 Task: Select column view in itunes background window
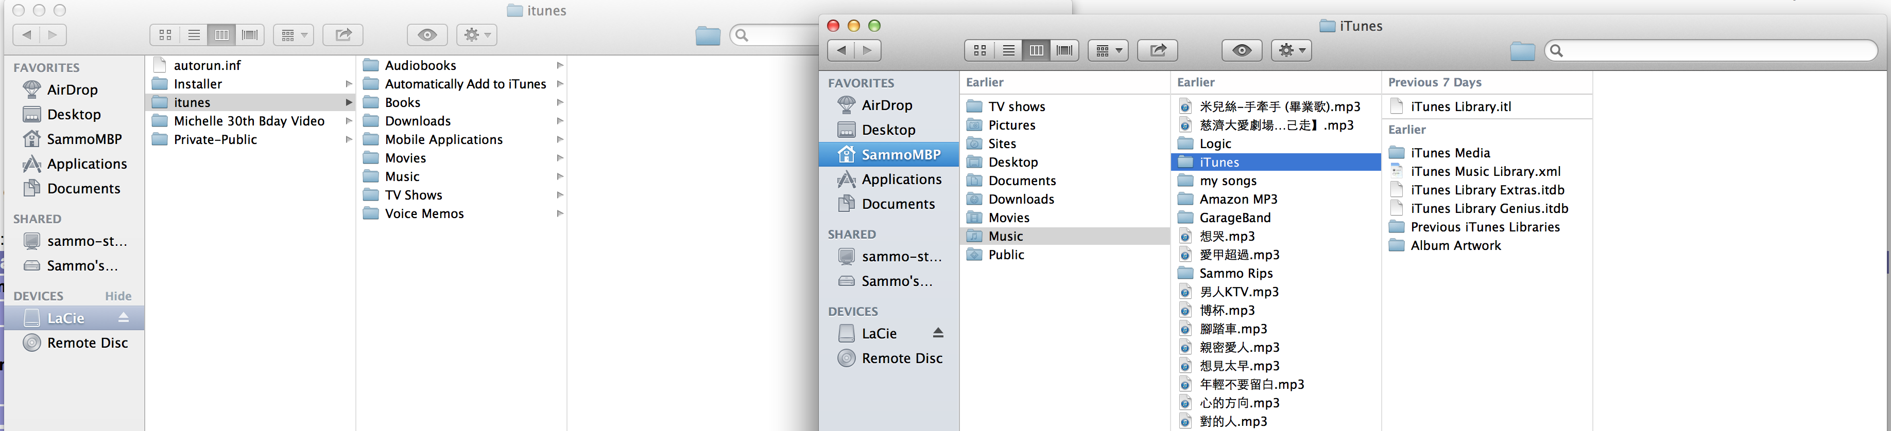point(221,35)
